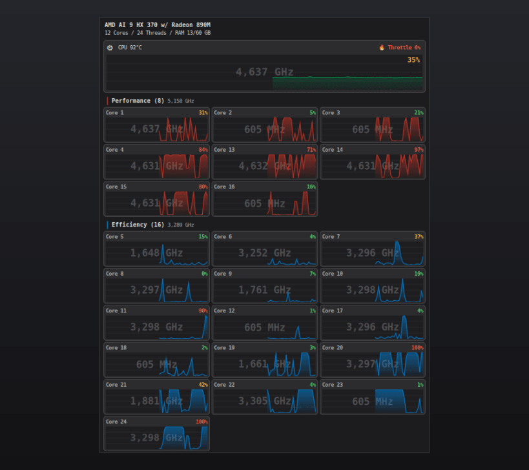The width and height of the screenshot is (529, 470).
Task: Open the overall 4,637 GHz CPU graph
Action: 265,72
